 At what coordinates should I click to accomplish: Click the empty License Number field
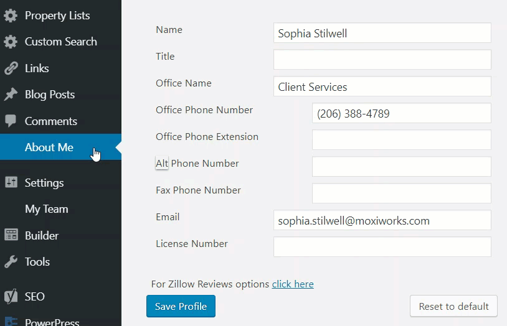point(382,247)
